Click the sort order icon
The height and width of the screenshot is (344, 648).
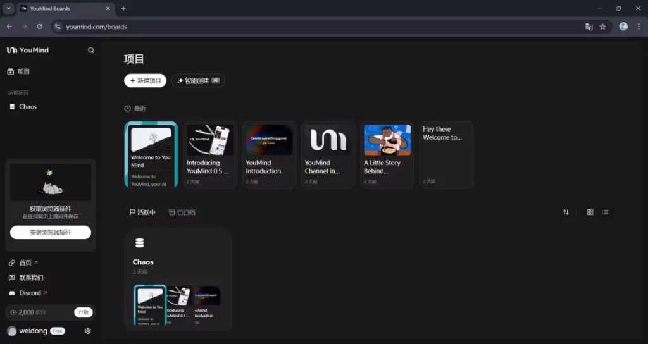click(566, 212)
